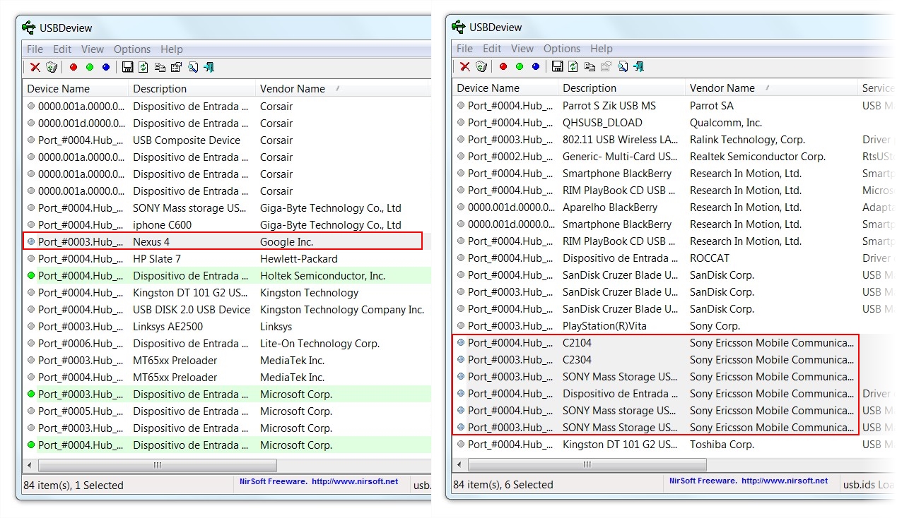Sort by Description column in left window

[x=192, y=89]
